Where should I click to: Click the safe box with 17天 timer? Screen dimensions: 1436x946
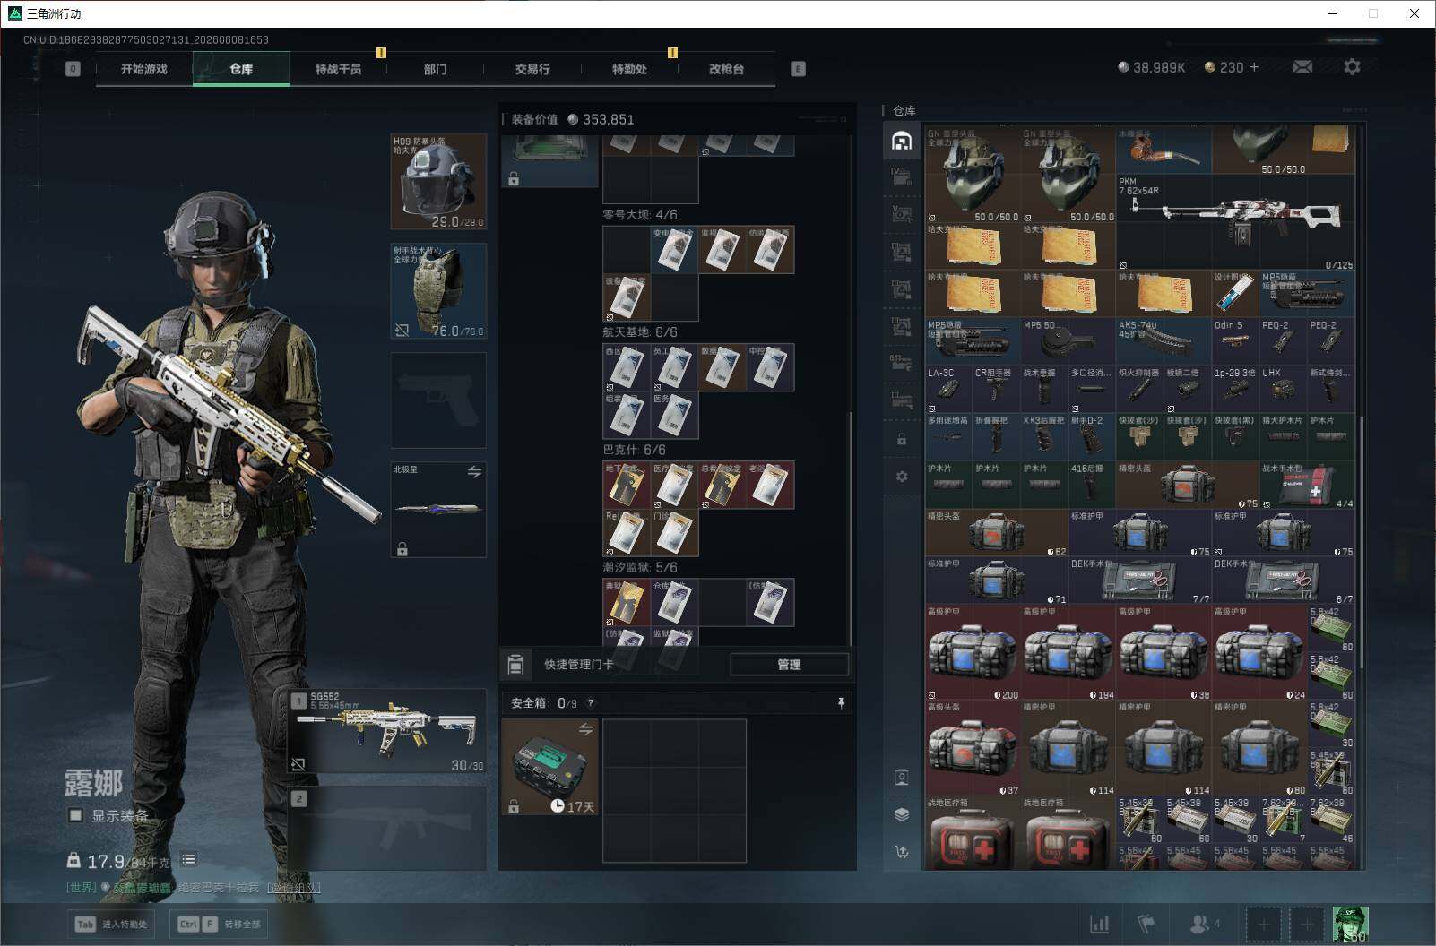click(x=549, y=767)
